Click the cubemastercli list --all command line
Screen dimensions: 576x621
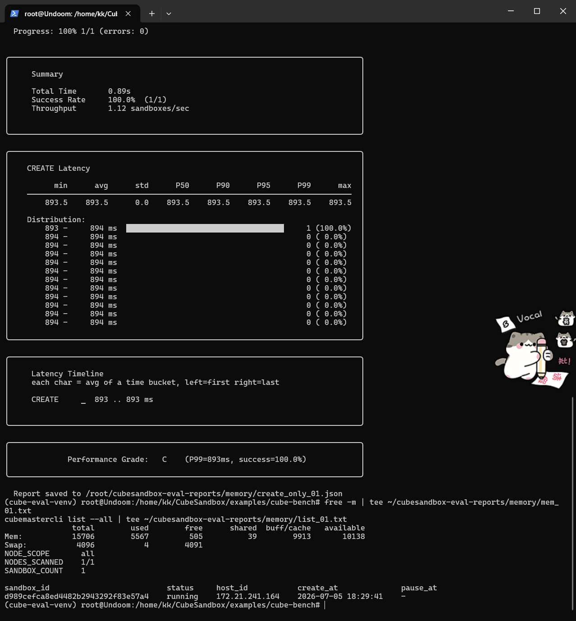coord(176,519)
